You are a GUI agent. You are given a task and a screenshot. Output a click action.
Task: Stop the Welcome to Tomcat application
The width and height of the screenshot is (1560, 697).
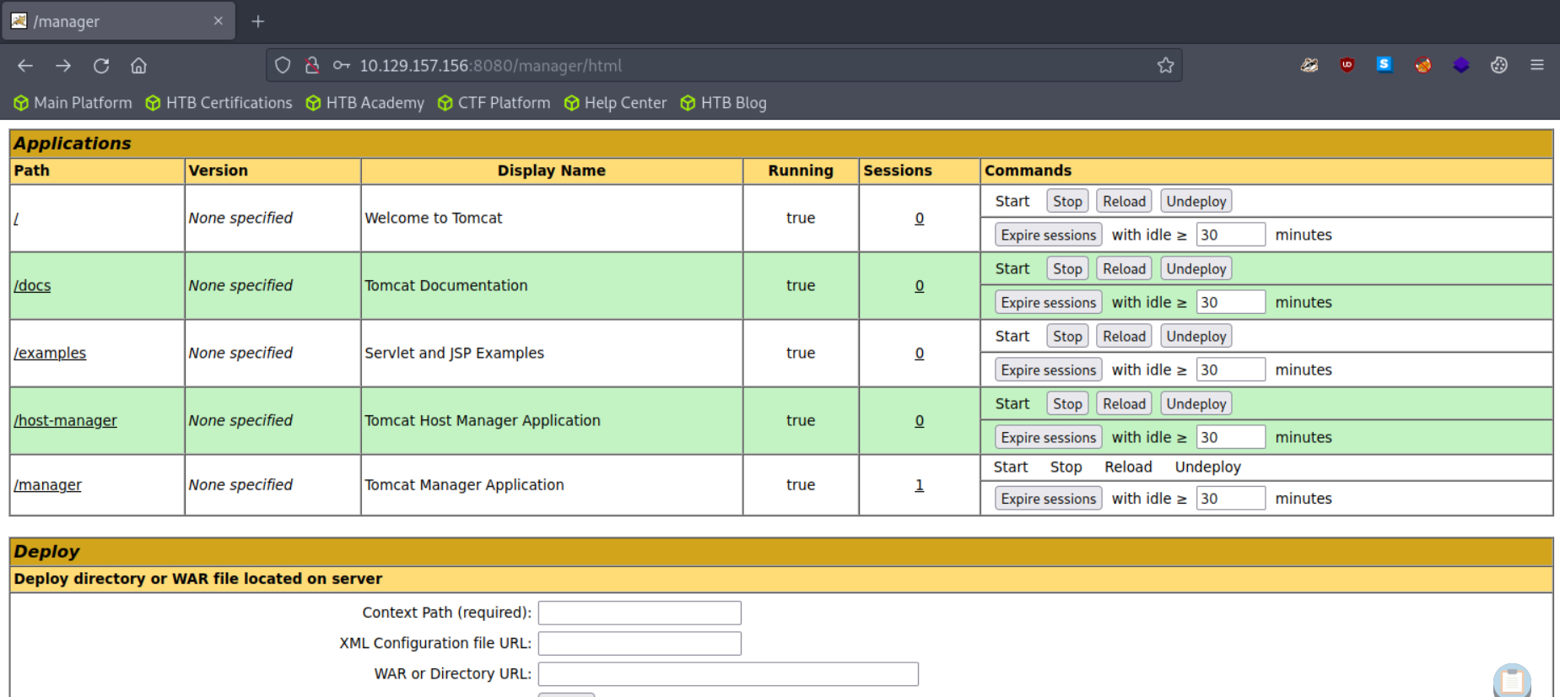point(1067,201)
